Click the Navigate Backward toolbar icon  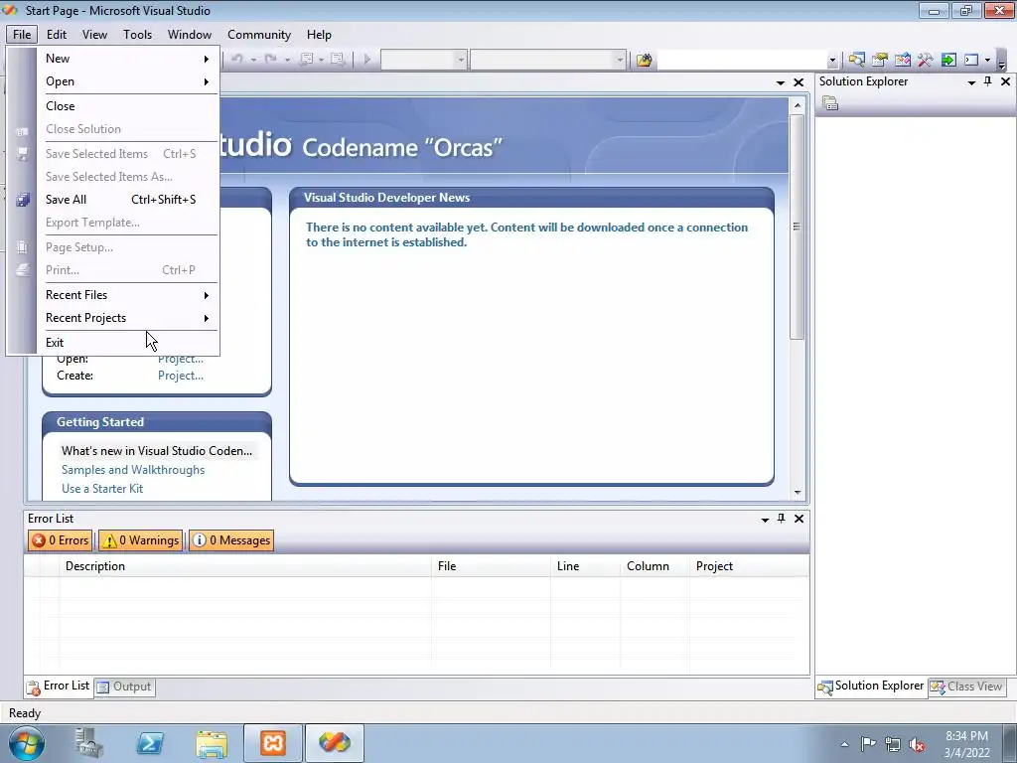pyautogui.click(x=306, y=60)
